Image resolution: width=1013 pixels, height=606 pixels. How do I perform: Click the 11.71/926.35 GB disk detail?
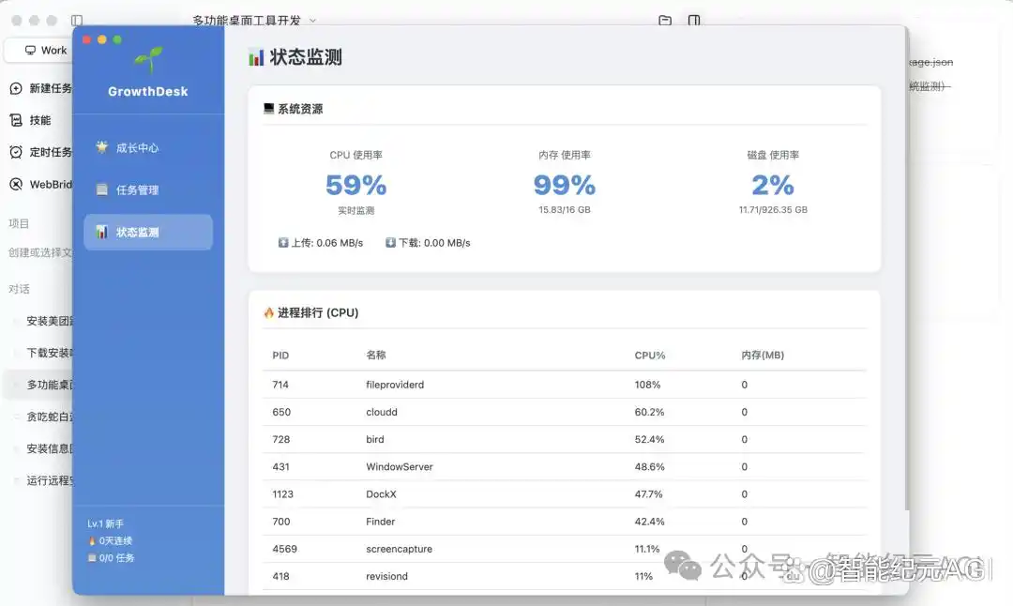point(773,210)
